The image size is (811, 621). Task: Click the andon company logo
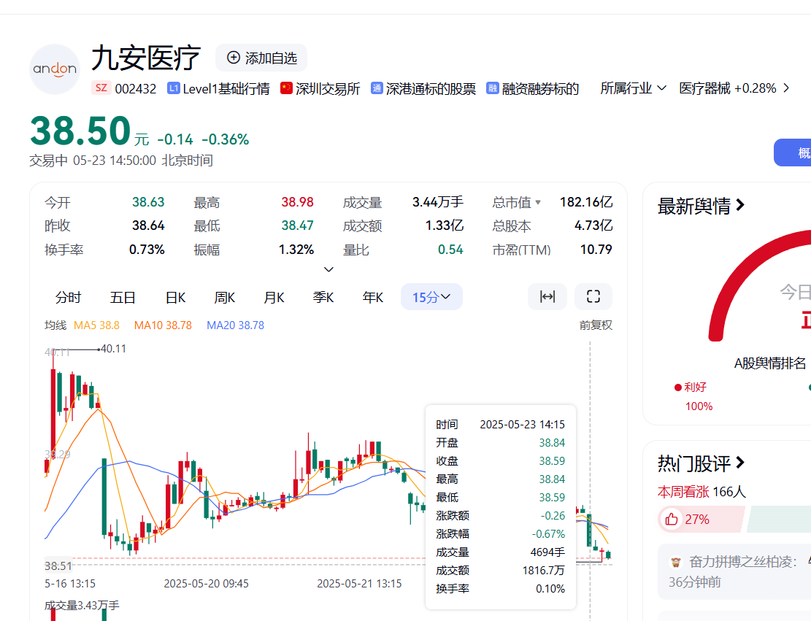click(55, 69)
